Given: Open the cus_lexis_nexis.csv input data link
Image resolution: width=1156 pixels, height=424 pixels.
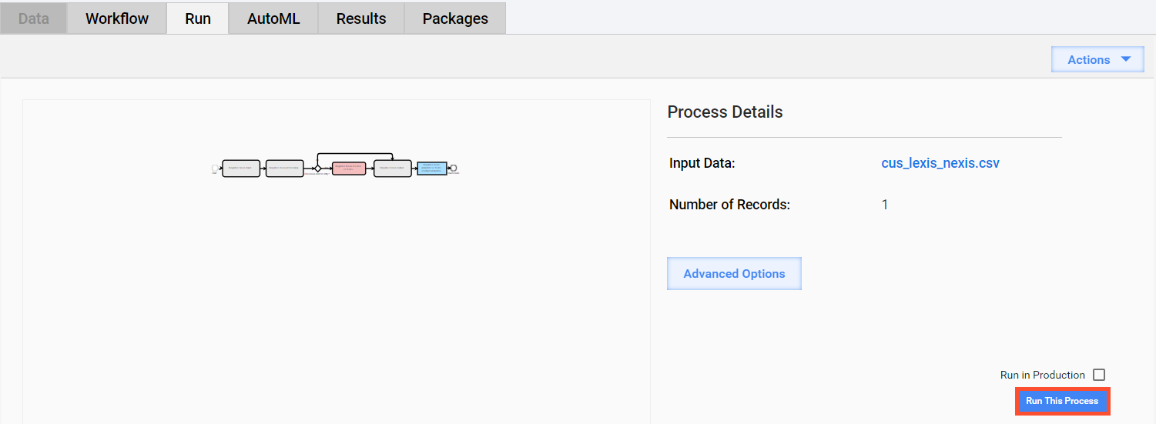Looking at the screenshot, I should point(940,163).
